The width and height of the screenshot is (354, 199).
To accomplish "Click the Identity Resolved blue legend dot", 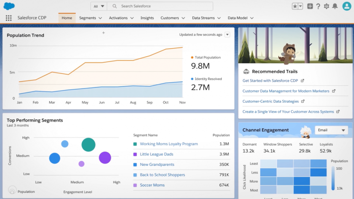I will pos(192,79).
